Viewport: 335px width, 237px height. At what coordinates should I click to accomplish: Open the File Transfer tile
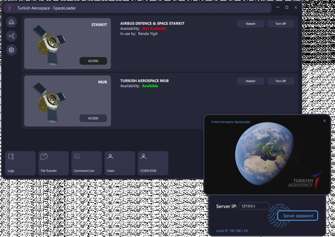click(53, 163)
